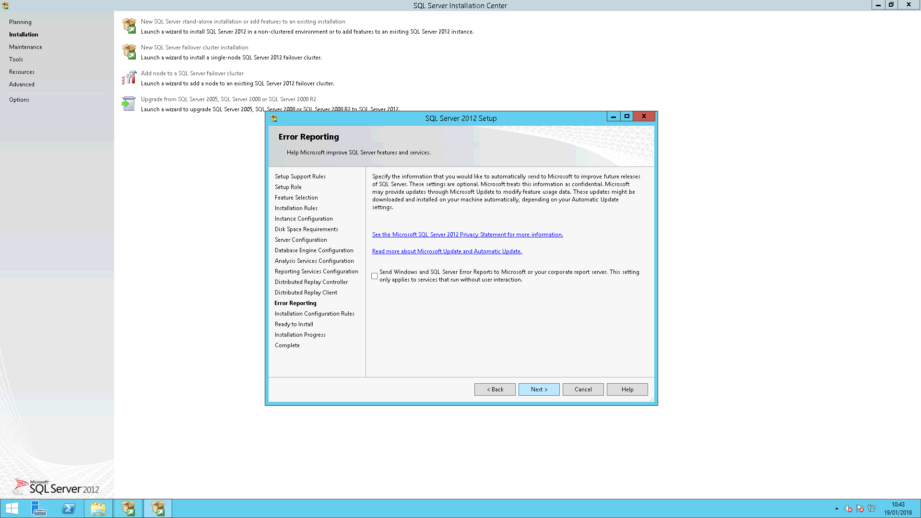This screenshot has height=518, width=921.
Task: Select Tools in Installation Center sidebar
Action: (16, 59)
